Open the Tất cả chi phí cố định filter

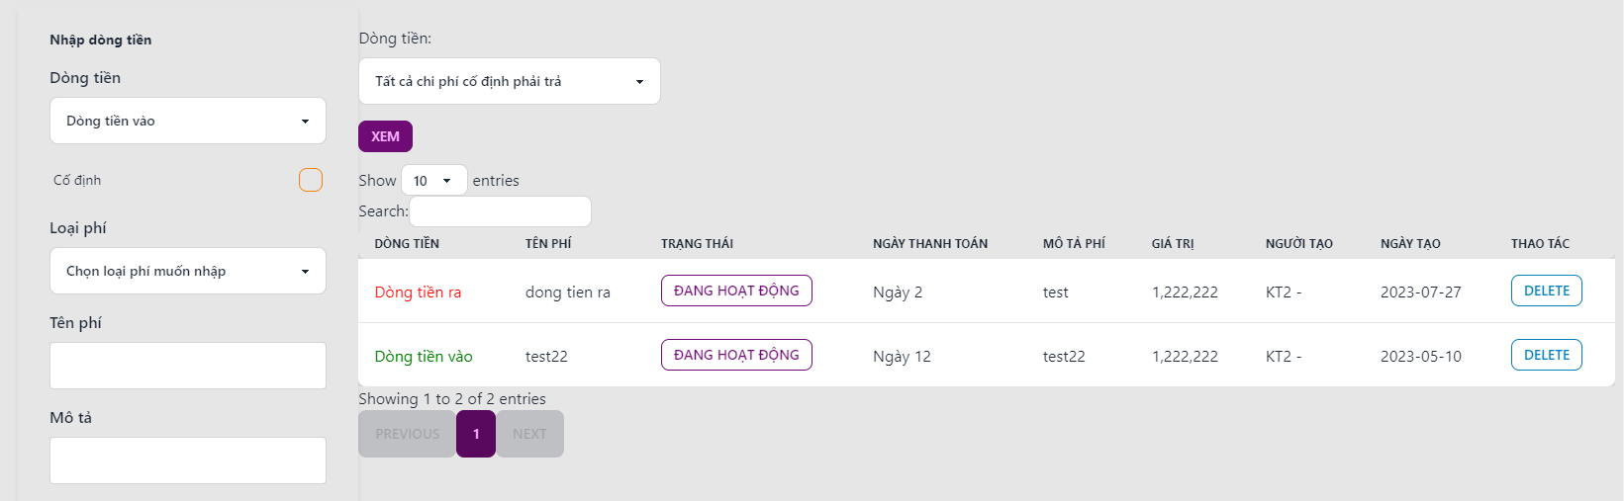pyautogui.click(x=509, y=81)
